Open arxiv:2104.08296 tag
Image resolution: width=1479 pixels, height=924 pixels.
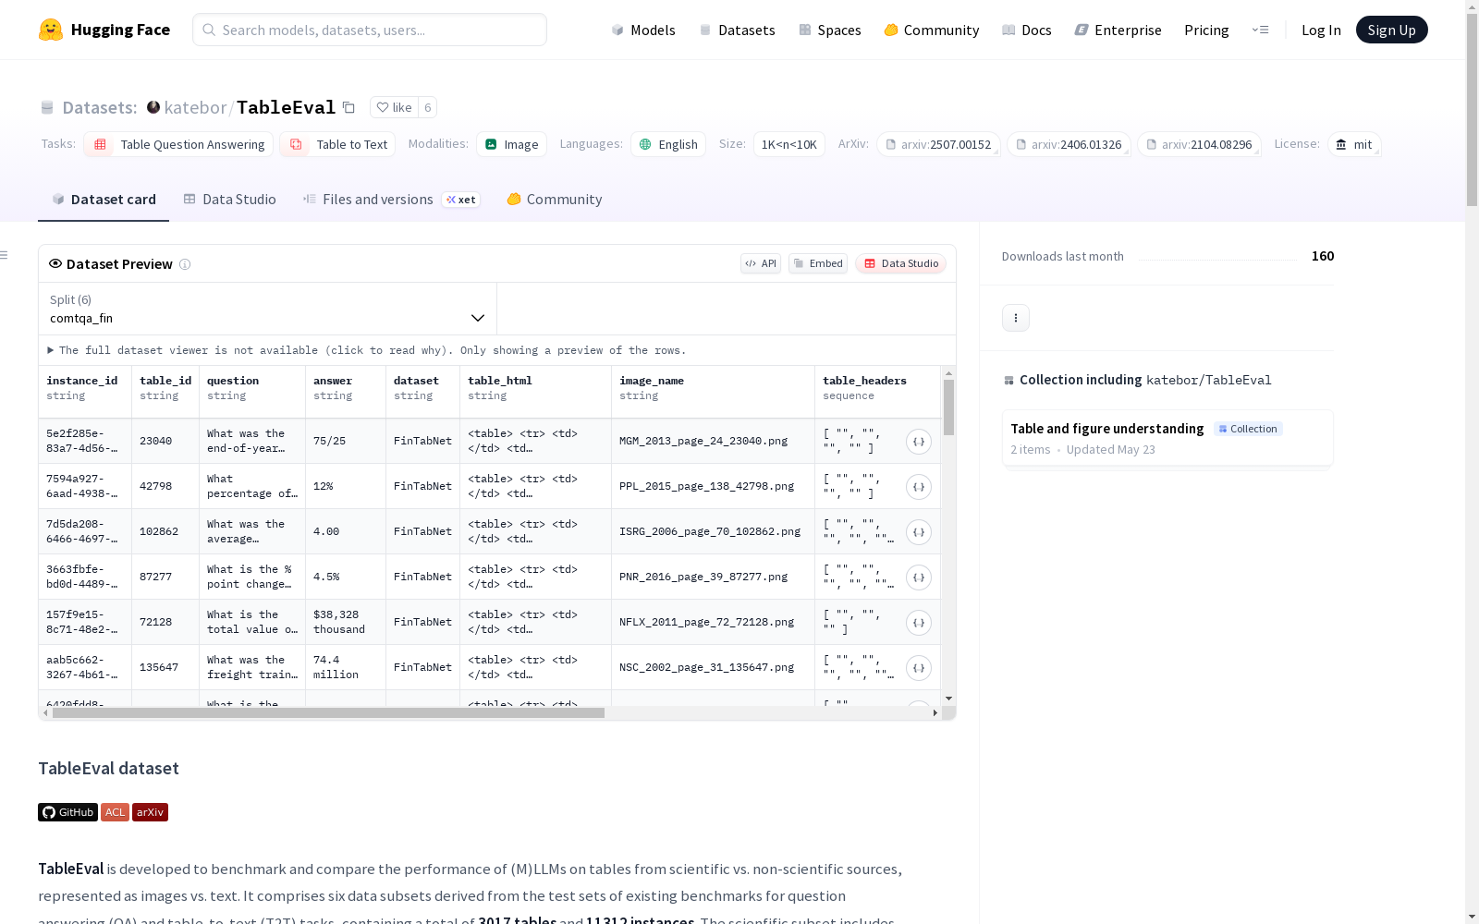pyautogui.click(x=1200, y=144)
